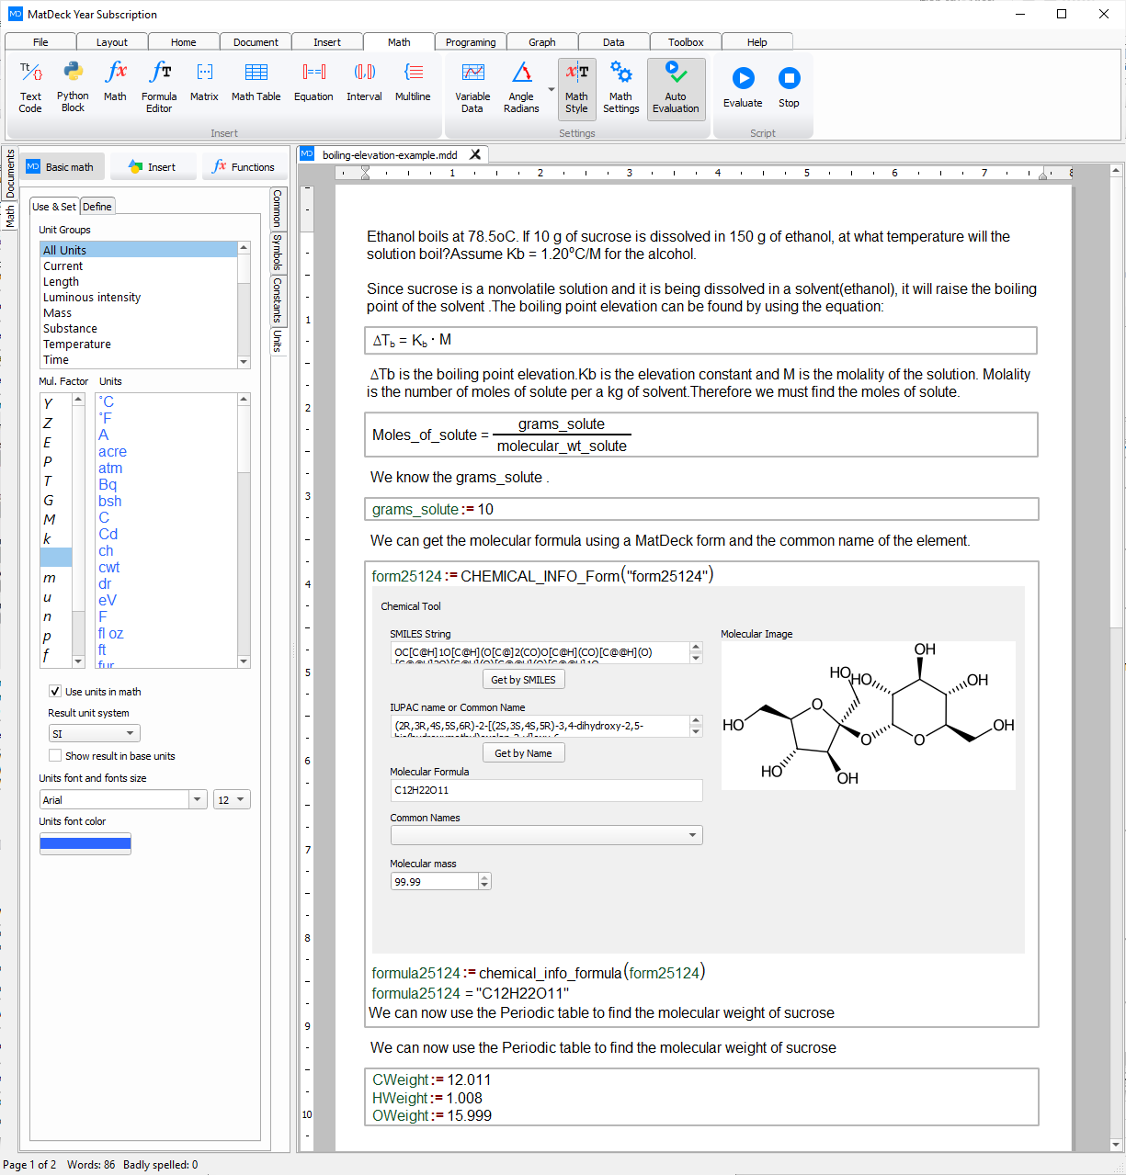Viewport: 1126px width, 1175px height.
Task: Open the Arial units font dropdown
Action: pyautogui.click(x=123, y=799)
